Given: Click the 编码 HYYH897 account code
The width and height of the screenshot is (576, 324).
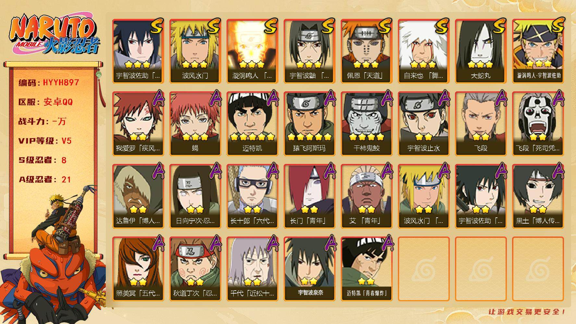Looking at the screenshot, I should [49, 83].
